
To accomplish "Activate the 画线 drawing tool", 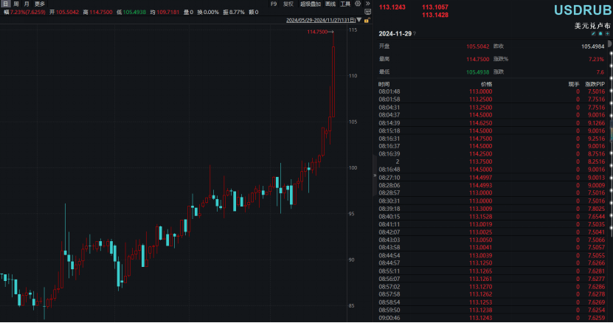I will click(330, 4).
